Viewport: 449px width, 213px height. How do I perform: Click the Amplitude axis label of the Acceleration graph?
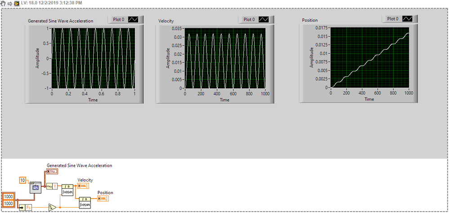tap(37, 58)
